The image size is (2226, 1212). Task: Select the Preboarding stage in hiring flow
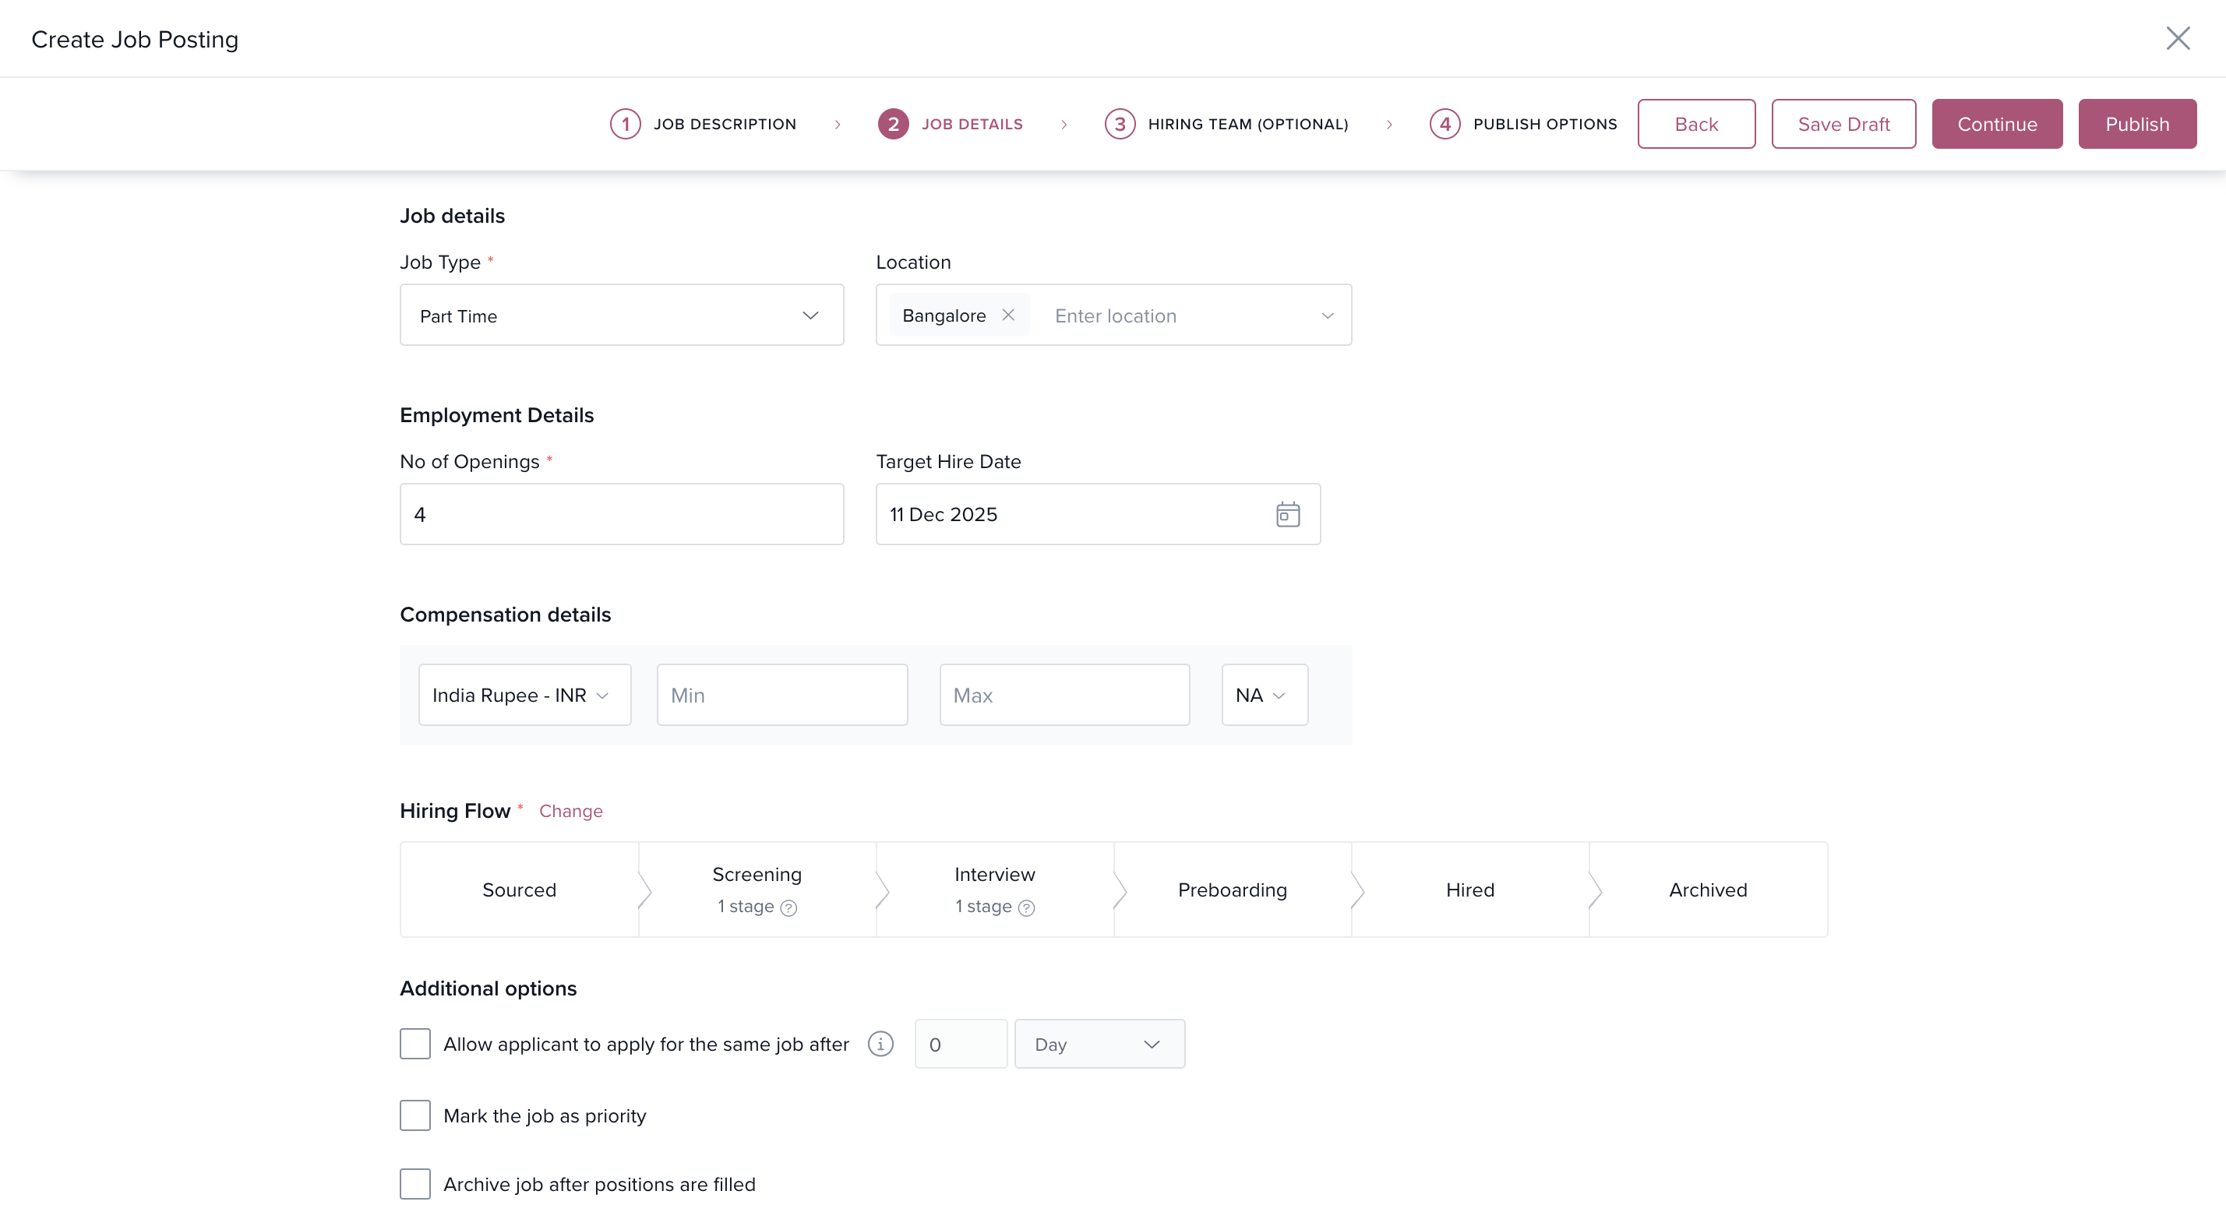click(x=1233, y=890)
